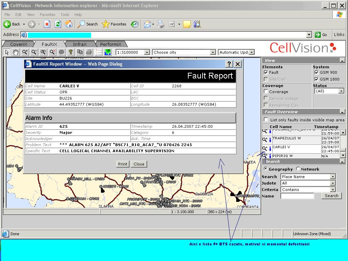Click the yellow note Discuss icon

coord(187,24)
